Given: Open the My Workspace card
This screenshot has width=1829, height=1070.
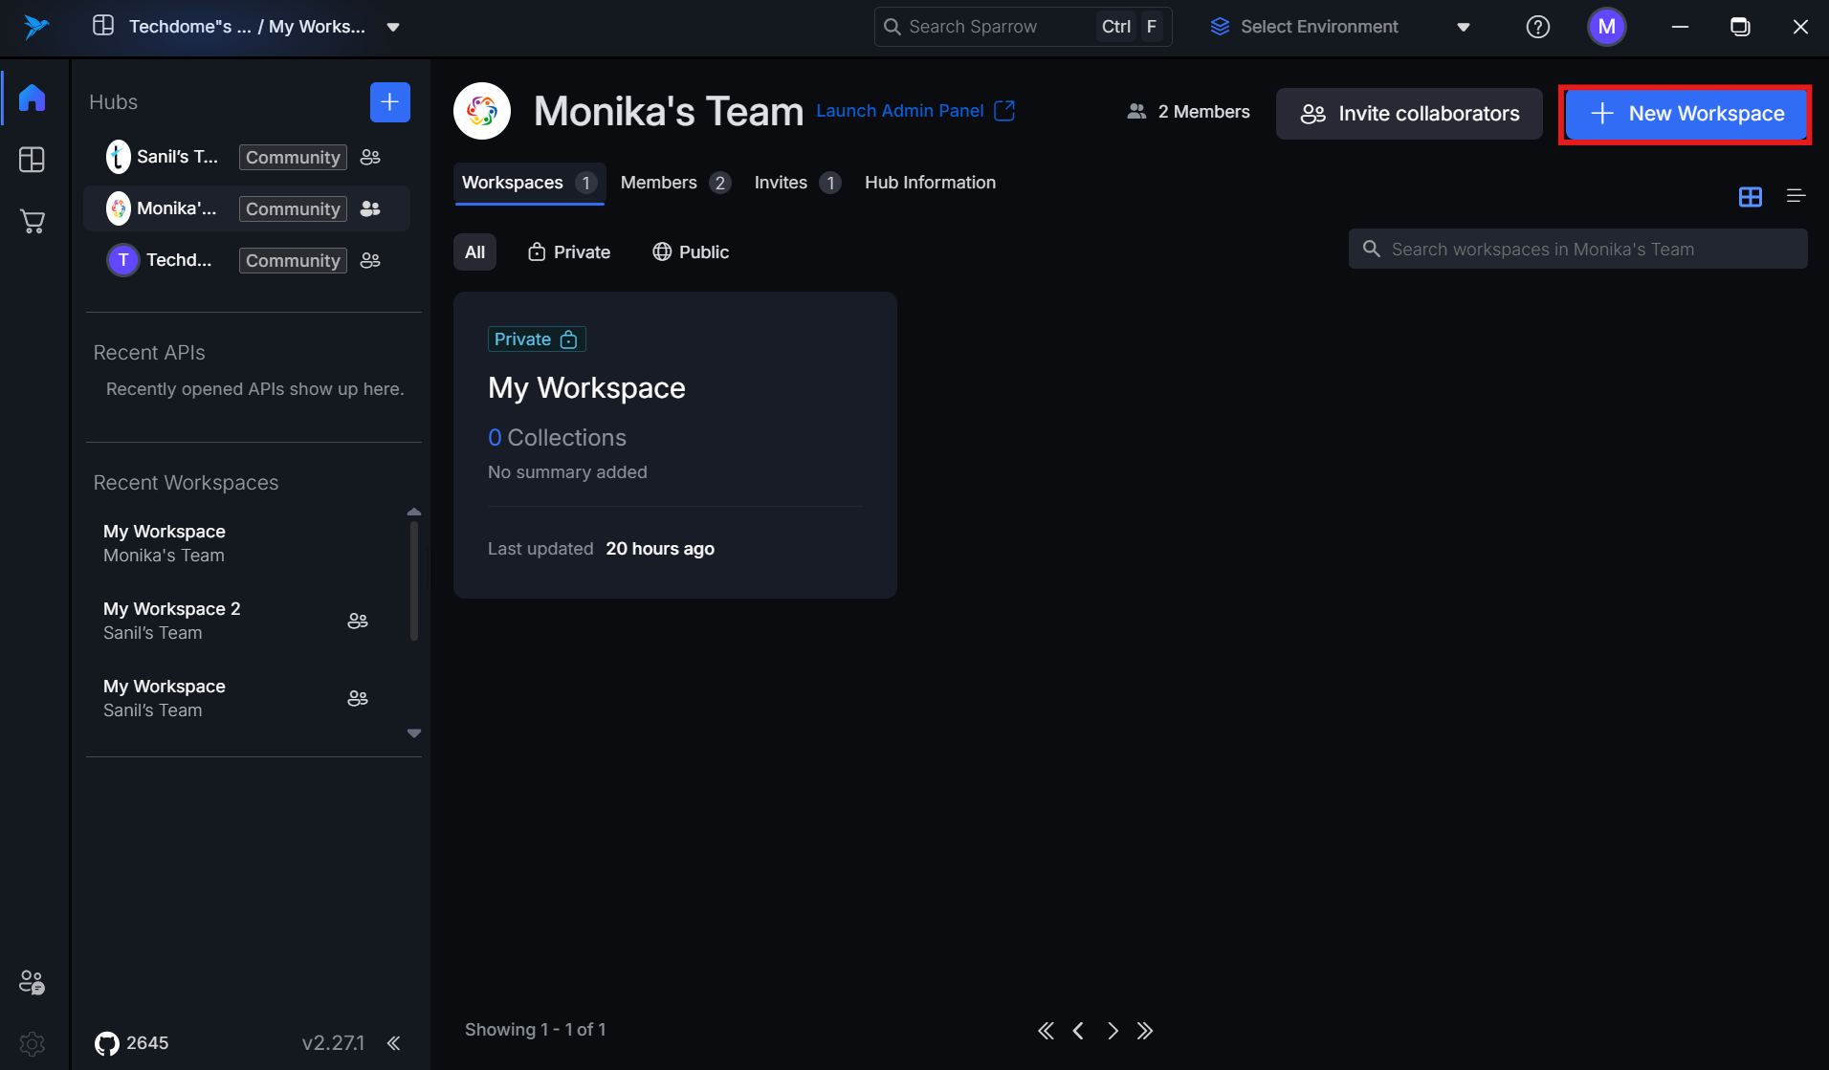Looking at the screenshot, I should pos(675,446).
